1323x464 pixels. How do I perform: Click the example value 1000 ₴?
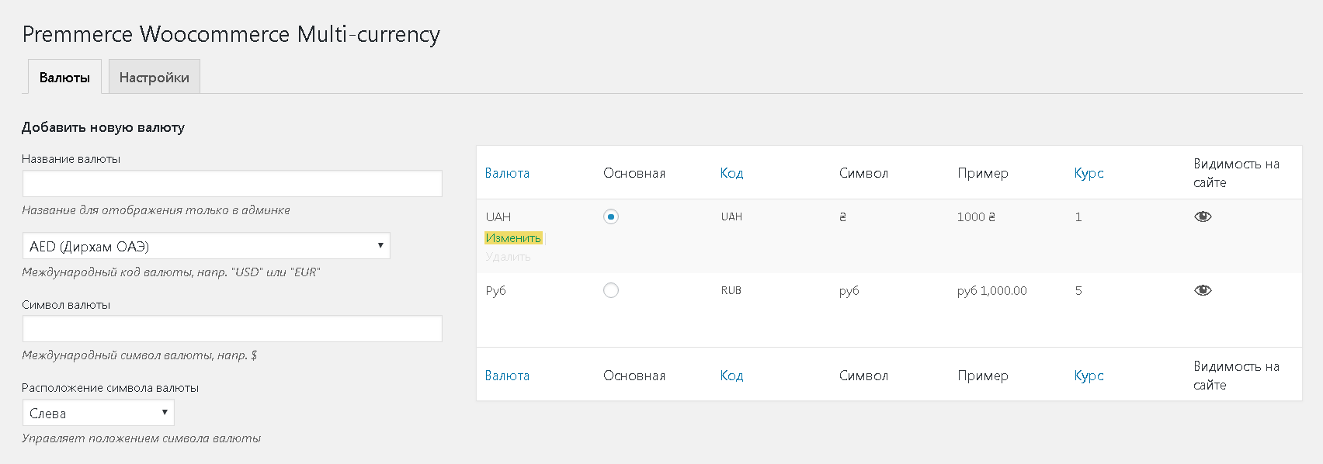click(x=976, y=216)
